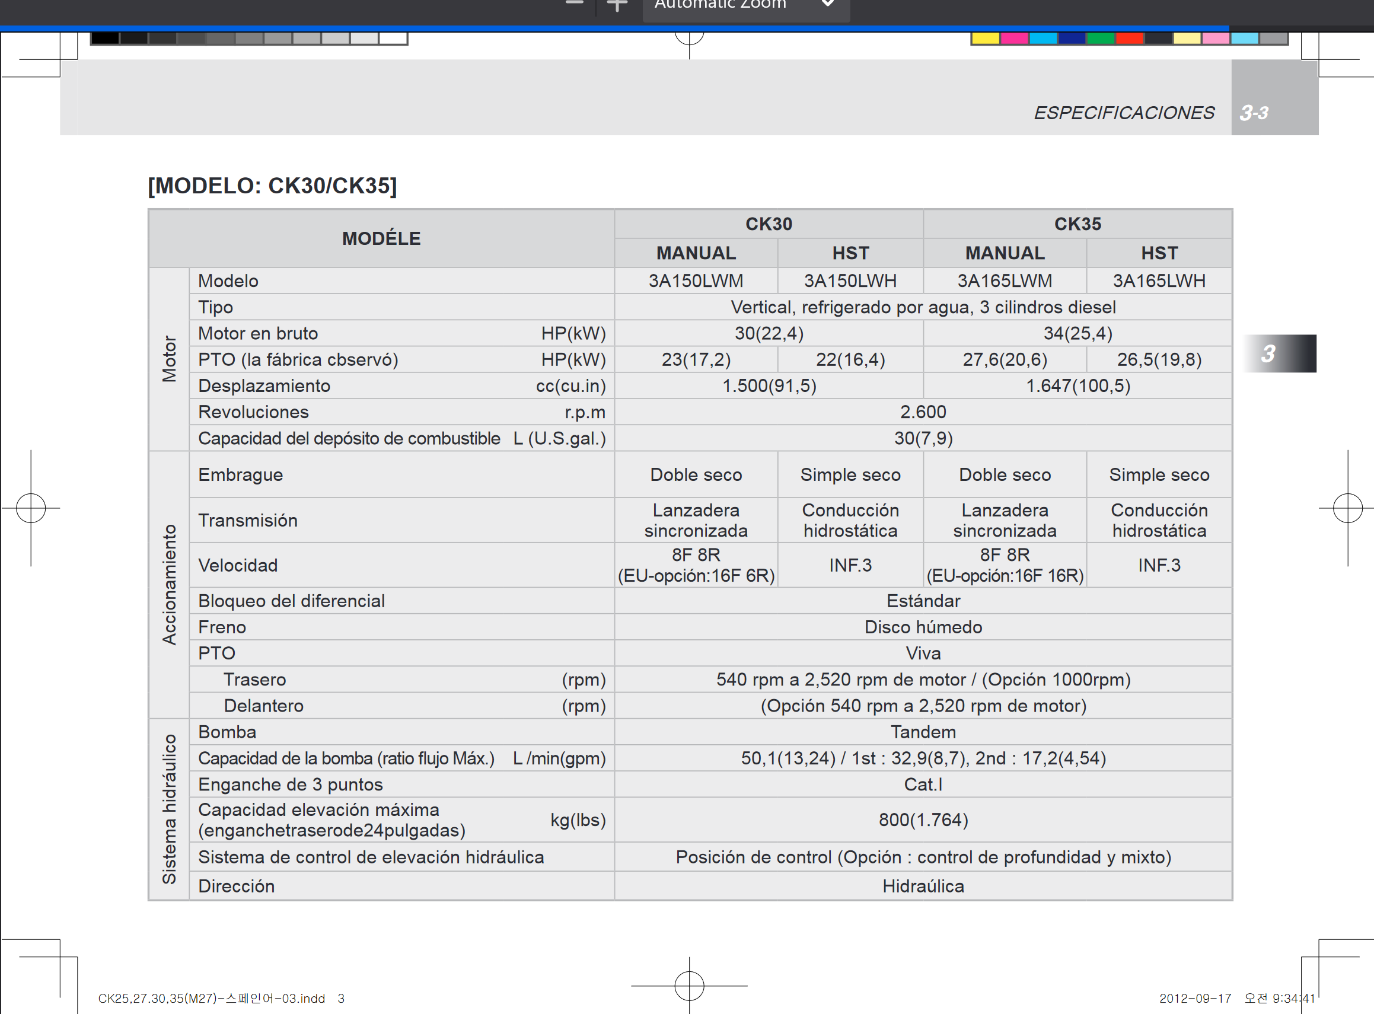
Task: Click the Accionamiento section label
Action: tap(169, 584)
